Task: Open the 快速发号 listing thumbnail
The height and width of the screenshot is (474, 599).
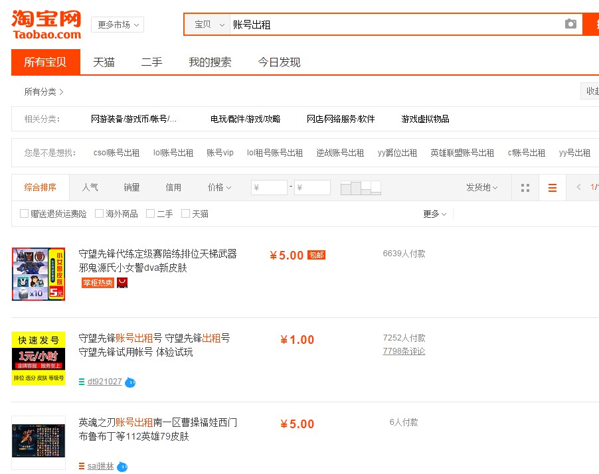Action: [39, 358]
